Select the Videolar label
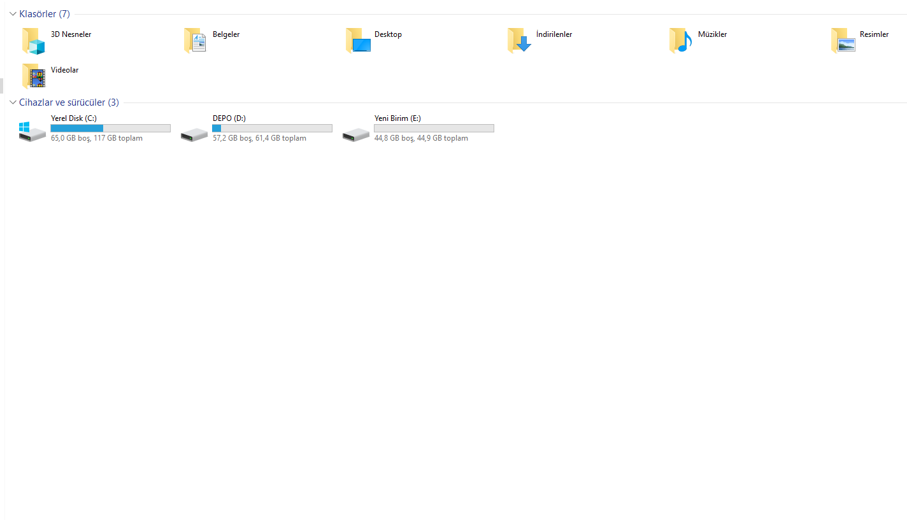Viewport: 907px width, 520px height. tap(64, 70)
